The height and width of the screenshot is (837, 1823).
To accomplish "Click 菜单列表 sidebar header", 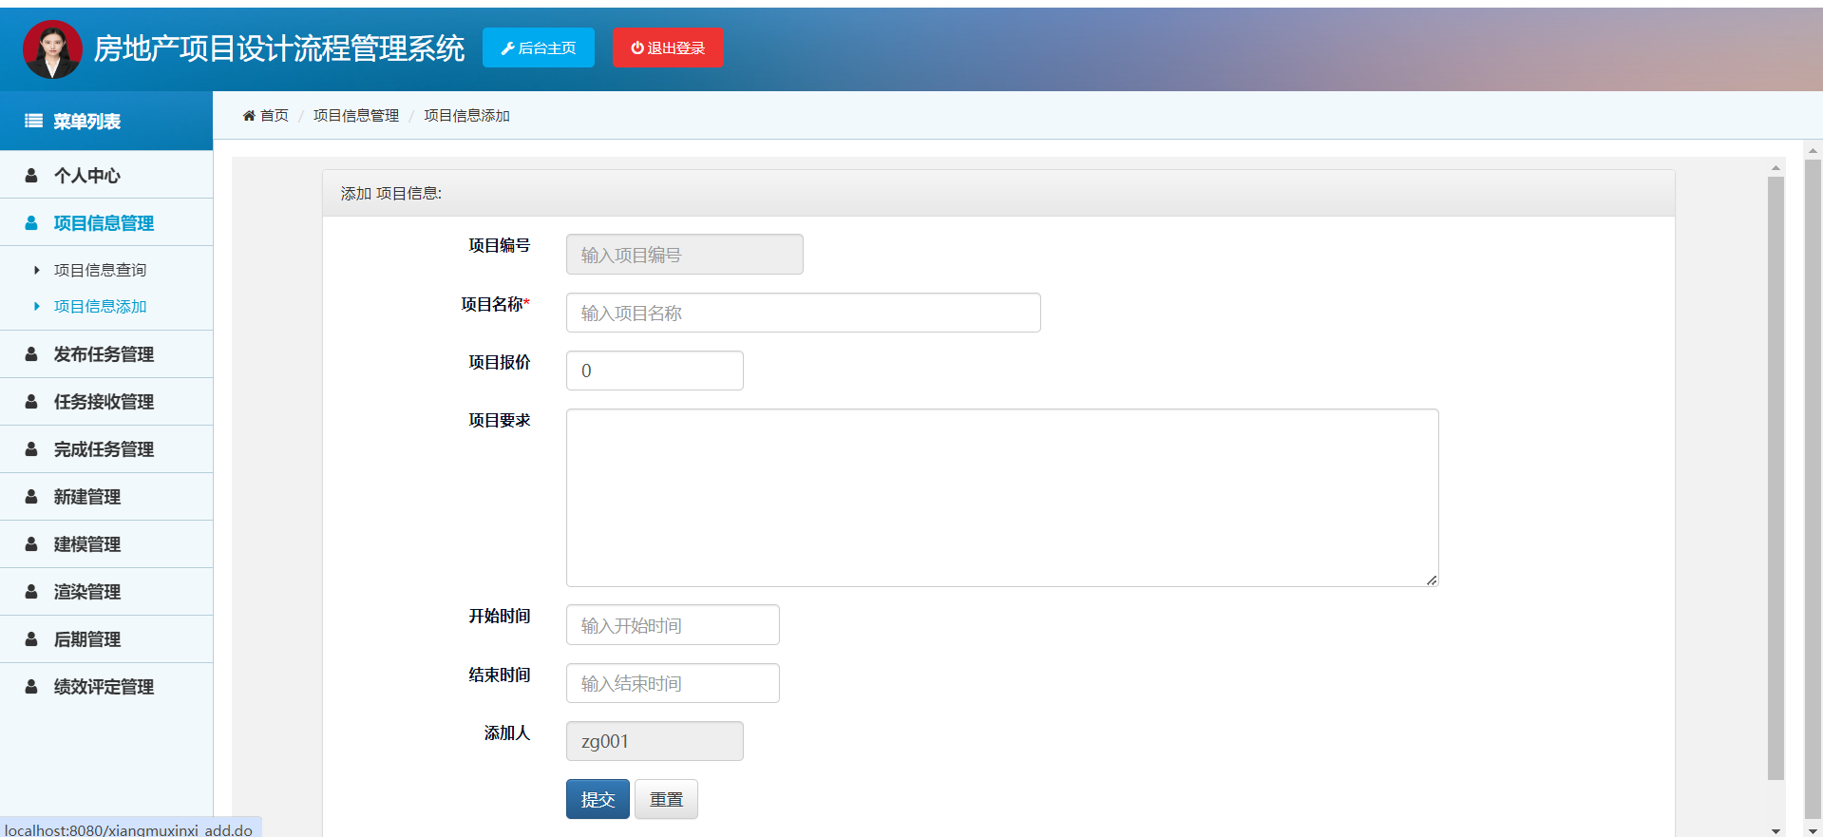I will point(106,121).
